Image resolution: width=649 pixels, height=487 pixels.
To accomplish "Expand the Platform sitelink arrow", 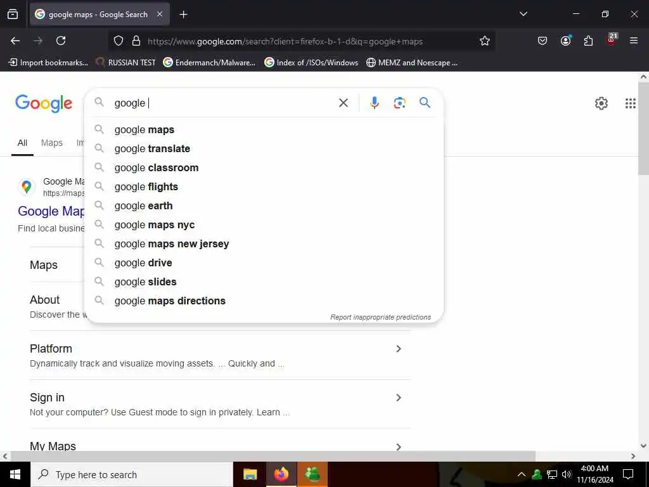I will (x=398, y=349).
